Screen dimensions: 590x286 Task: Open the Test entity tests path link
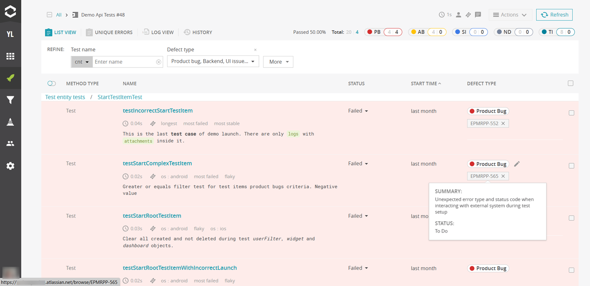click(65, 97)
